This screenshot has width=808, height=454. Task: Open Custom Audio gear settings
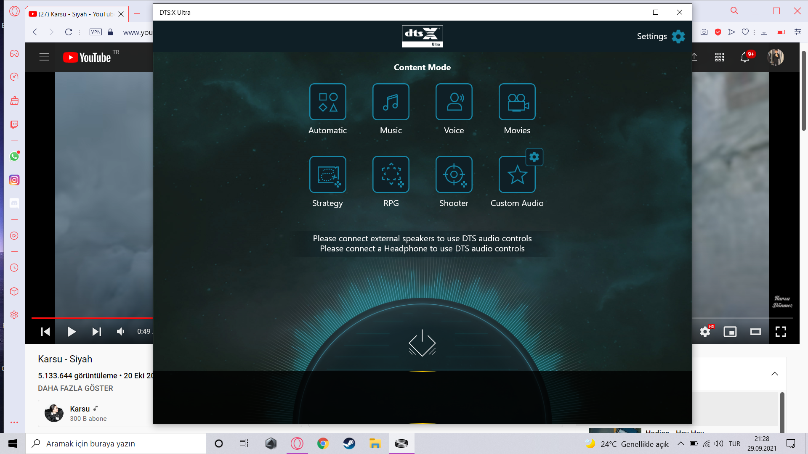click(x=534, y=157)
